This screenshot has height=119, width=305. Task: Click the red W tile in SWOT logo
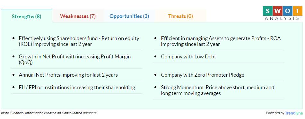278,11
